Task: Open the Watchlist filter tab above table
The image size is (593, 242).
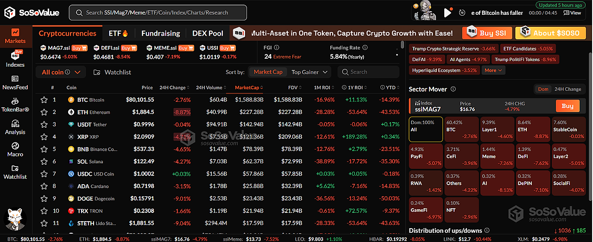Action: point(112,72)
